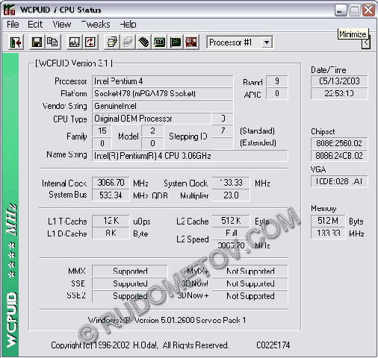Screen dimensions: 378x358
Task: Click the 'C0225174' code at bottom
Action: [273, 345]
